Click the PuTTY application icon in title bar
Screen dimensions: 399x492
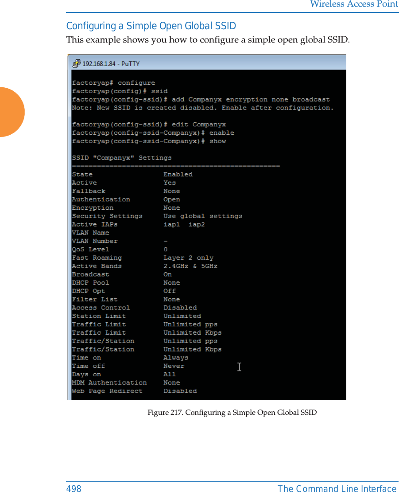pyautogui.click(x=76, y=63)
